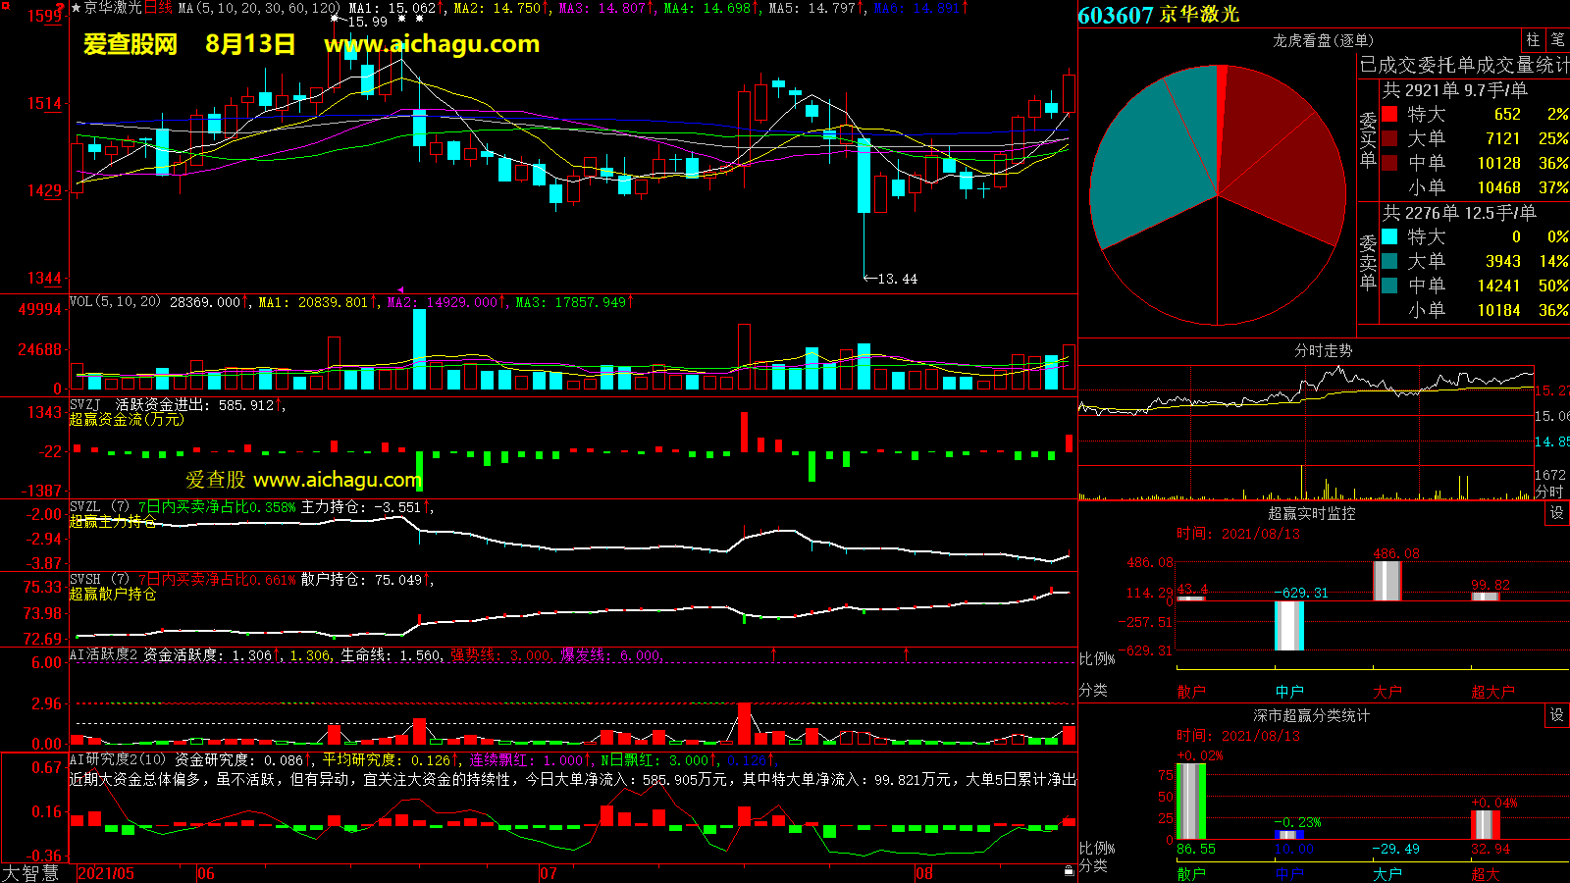Jump to the 2021/05 date marker on timeline
The height and width of the screenshot is (883, 1570).
pyautogui.click(x=106, y=873)
